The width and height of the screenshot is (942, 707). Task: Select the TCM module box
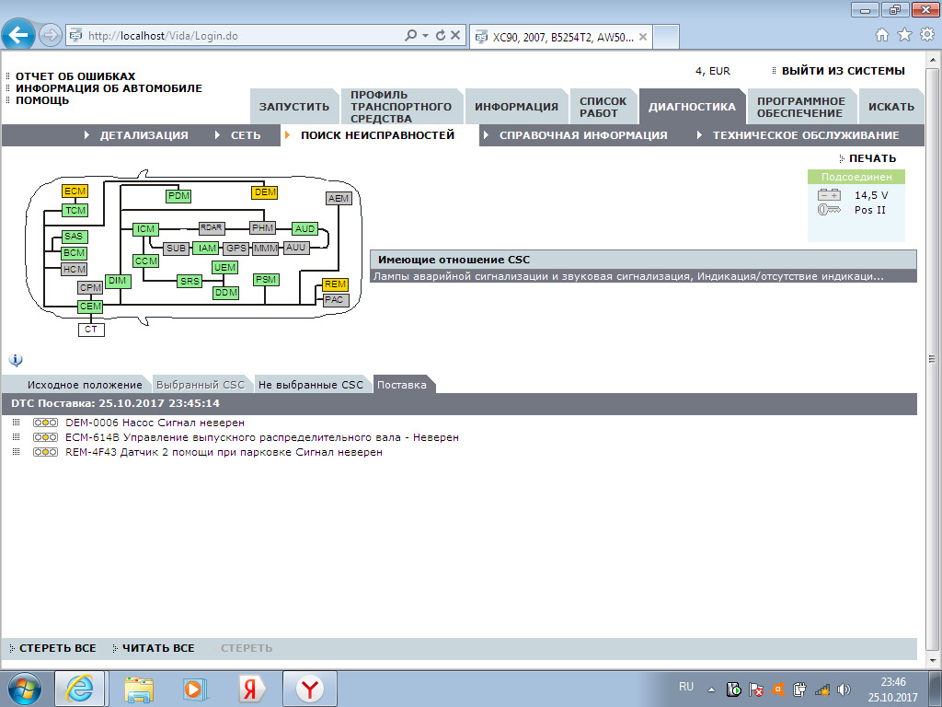click(x=75, y=211)
